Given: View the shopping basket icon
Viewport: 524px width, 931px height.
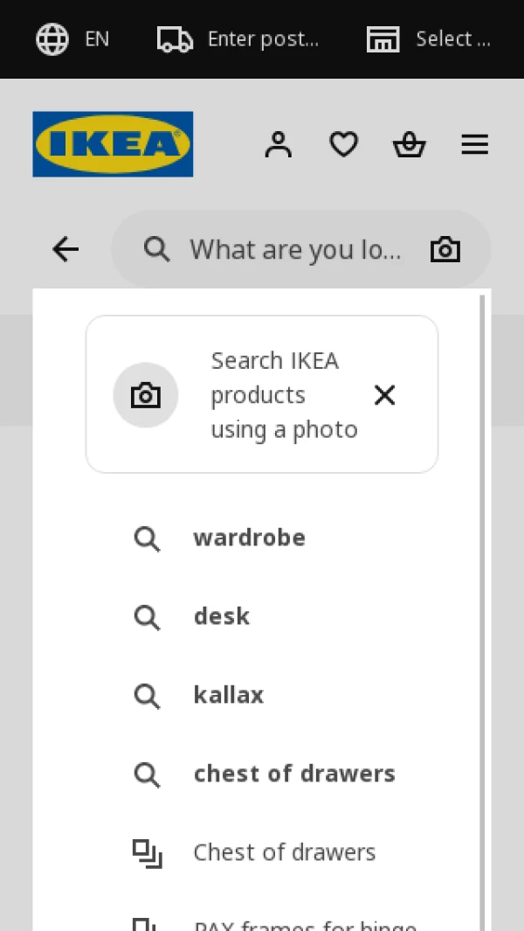Looking at the screenshot, I should [x=410, y=145].
